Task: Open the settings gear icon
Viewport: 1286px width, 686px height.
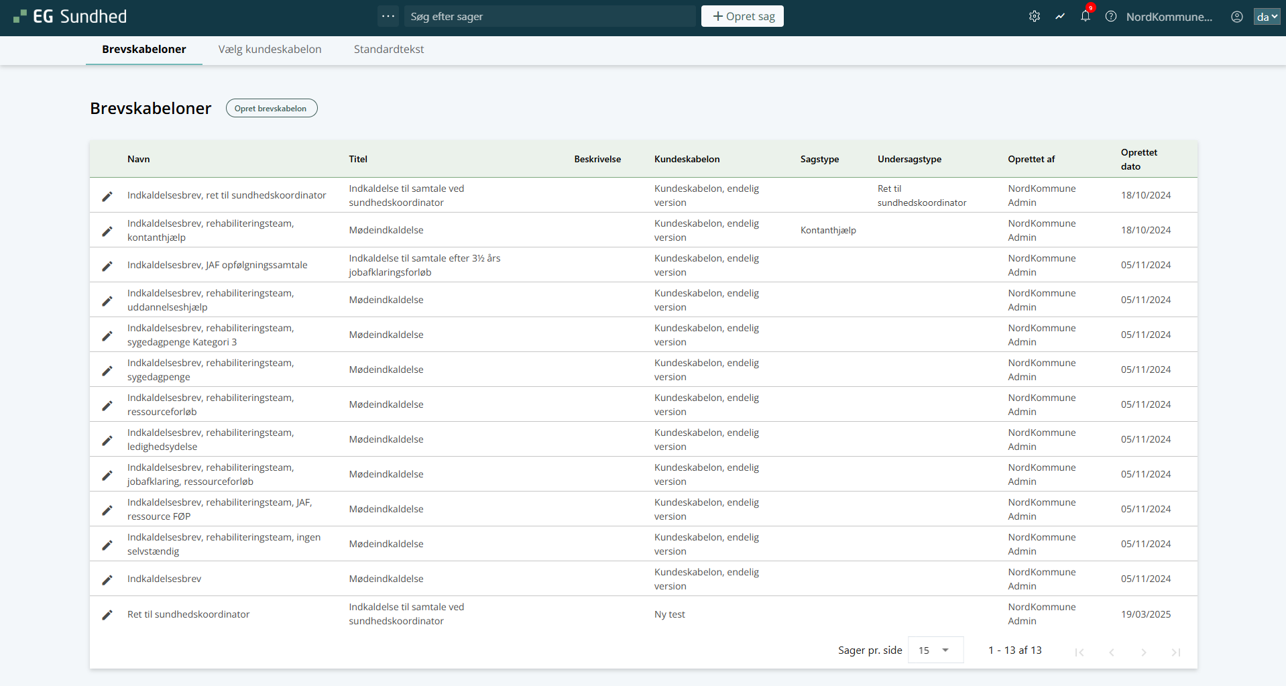Action: [1035, 17]
